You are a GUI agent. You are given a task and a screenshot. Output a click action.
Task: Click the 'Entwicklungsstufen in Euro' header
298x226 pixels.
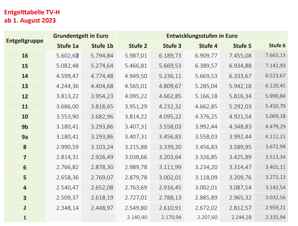click(202, 36)
